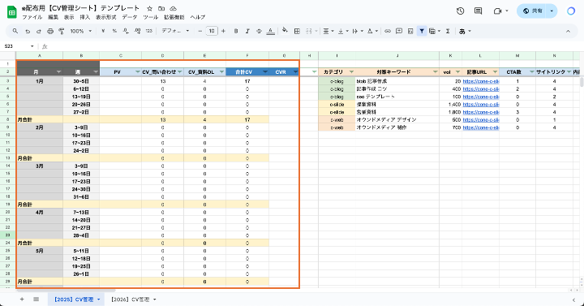The image size is (584, 306).
Task: Decrease the font size
Action: click(x=200, y=32)
